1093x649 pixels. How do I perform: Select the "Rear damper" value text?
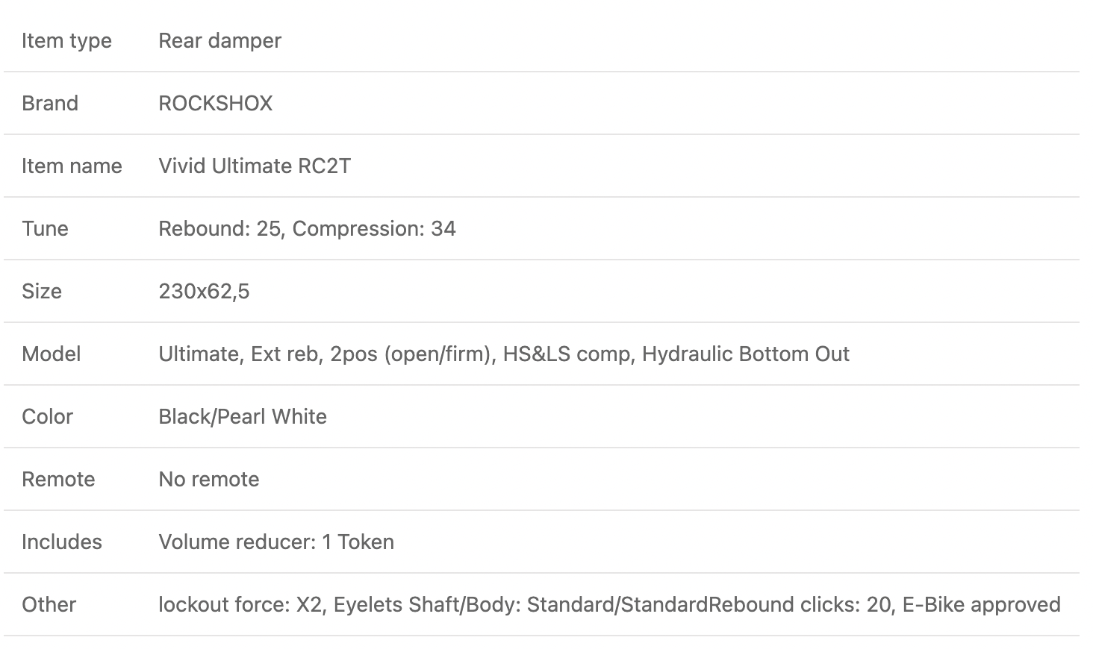click(219, 40)
